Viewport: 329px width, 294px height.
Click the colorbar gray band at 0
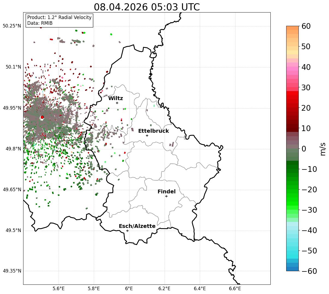tap(292, 148)
